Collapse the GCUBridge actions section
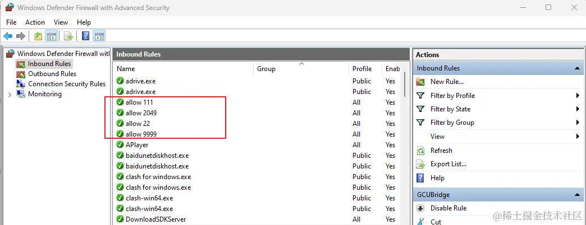The image size is (586, 225). 577,195
